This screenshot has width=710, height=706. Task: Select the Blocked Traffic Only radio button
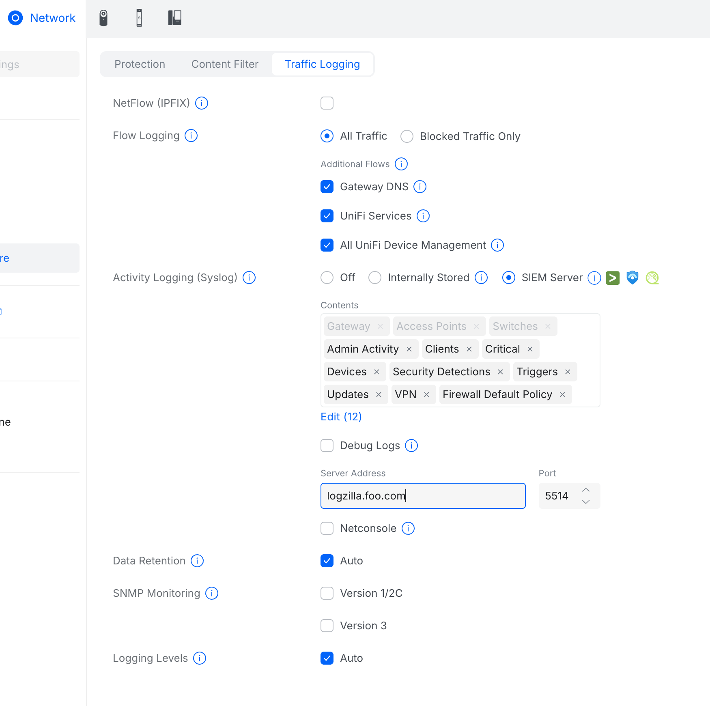(x=407, y=136)
